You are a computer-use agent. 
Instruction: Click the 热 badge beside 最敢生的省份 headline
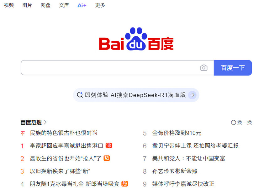click(107, 158)
